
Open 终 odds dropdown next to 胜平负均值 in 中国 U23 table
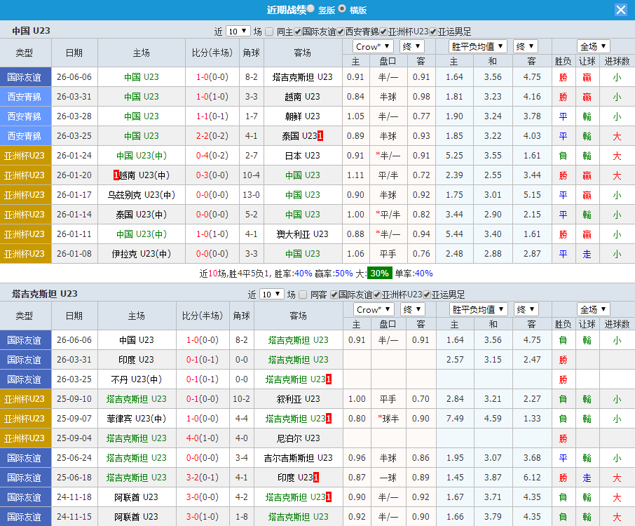525,46
